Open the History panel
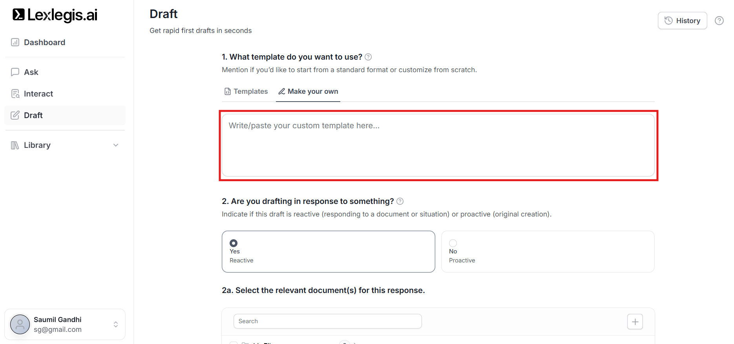This screenshot has width=734, height=344. (x=682, y=21)
